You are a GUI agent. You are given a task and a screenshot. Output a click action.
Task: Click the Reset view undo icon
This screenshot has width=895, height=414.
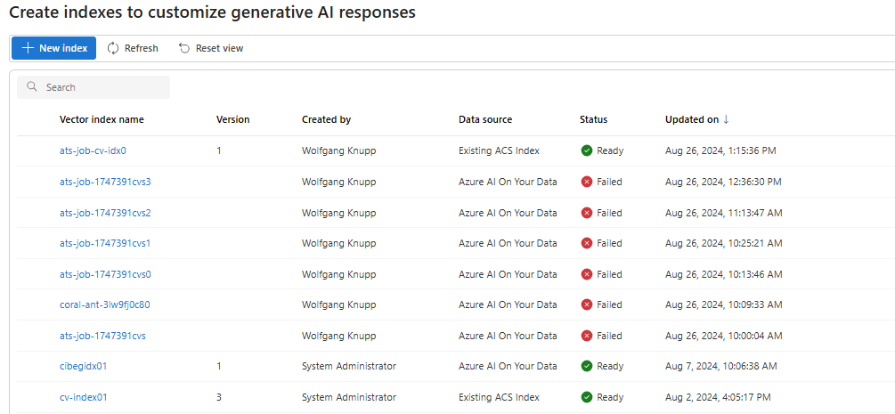[184, 48]
